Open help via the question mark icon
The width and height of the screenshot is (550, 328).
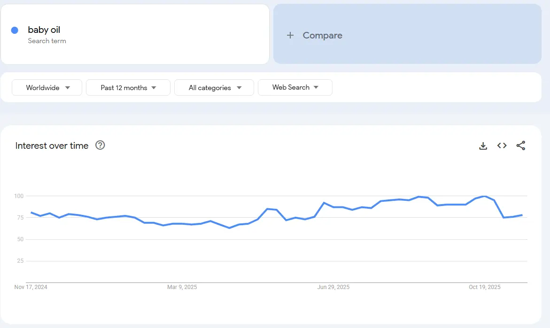100,145
